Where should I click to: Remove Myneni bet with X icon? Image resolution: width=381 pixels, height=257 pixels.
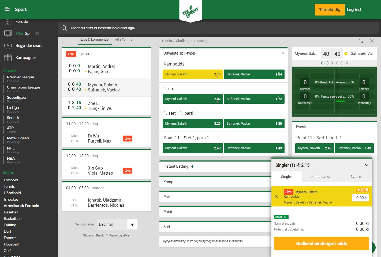click(276, 196)
